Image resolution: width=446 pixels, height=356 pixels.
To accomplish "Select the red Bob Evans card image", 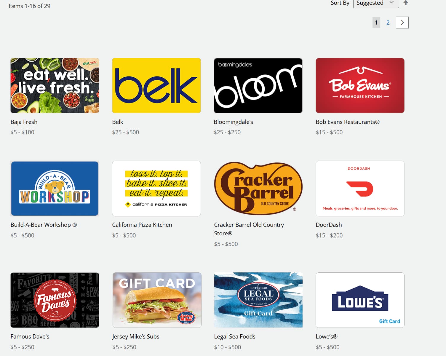I will 360,85.
